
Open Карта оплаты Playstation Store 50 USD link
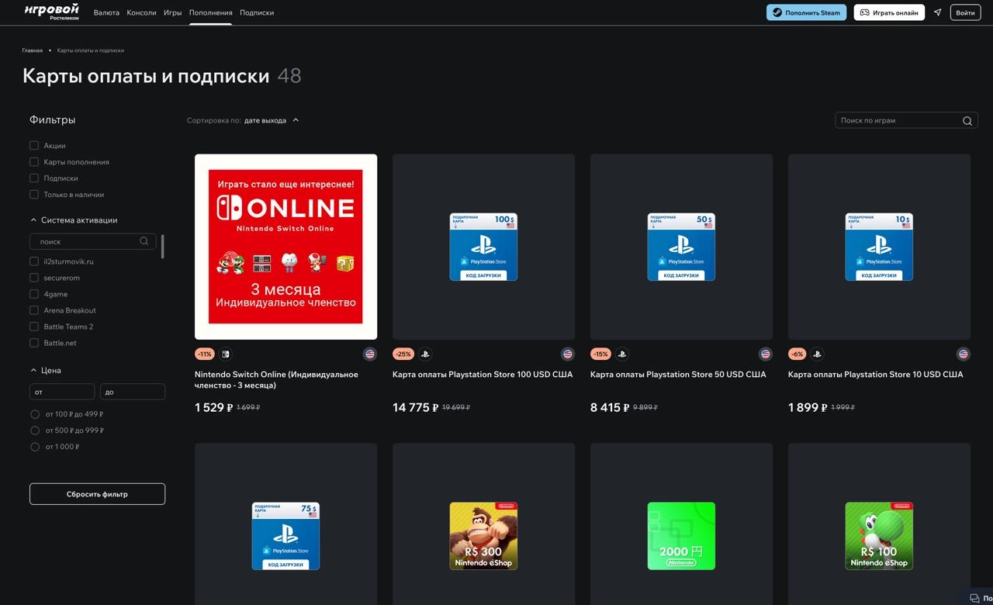678,375
